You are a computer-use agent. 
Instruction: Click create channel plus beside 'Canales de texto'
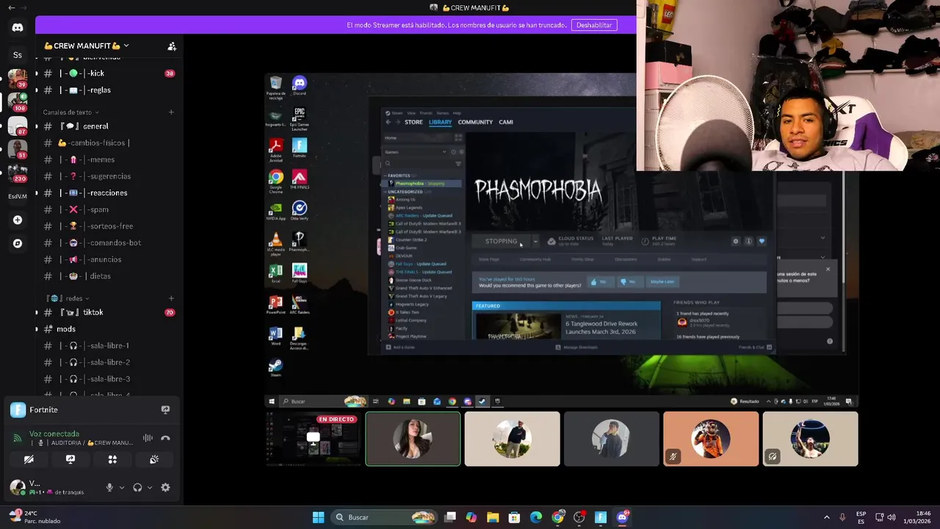171,112
